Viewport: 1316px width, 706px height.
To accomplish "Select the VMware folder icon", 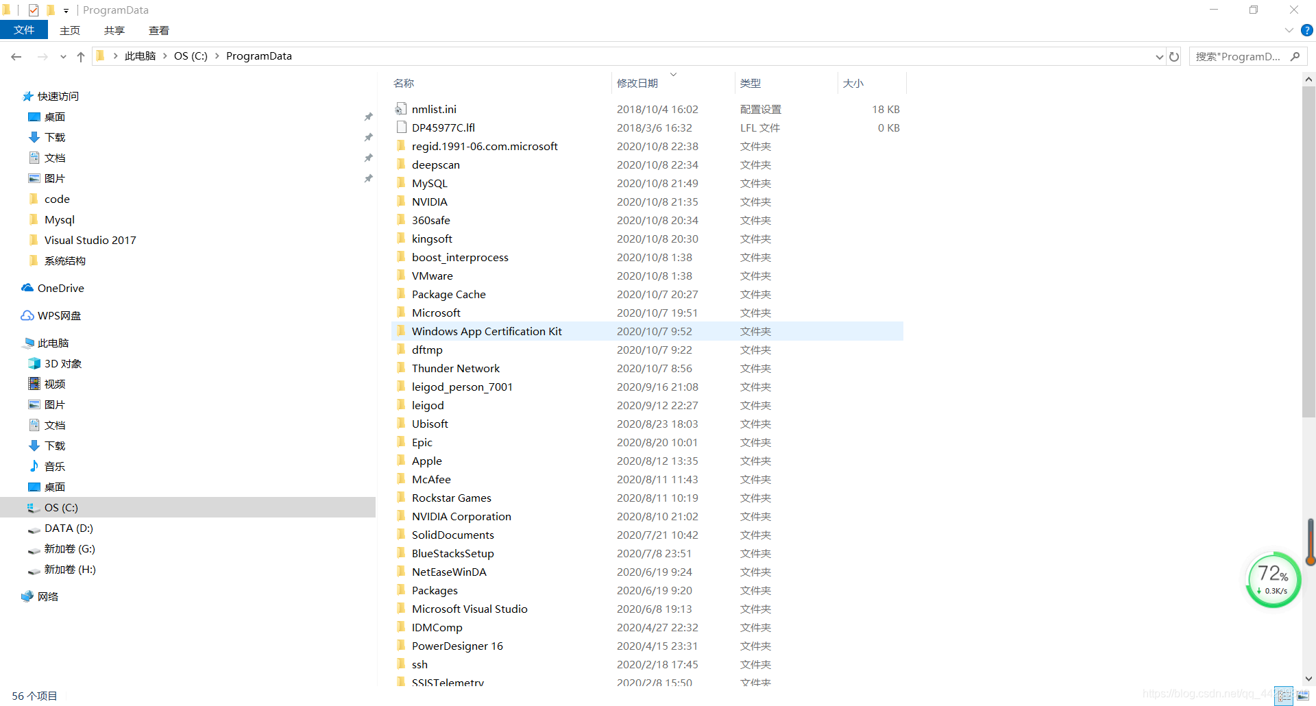I will [x=401, y=276].
